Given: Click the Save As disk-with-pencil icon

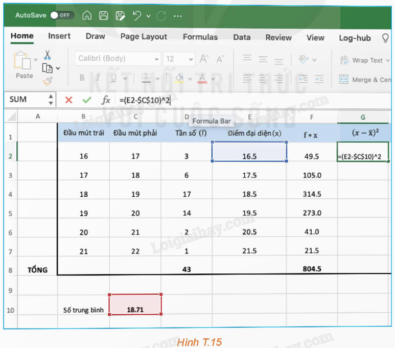Looking at the screenshot, I should (120, 16).
